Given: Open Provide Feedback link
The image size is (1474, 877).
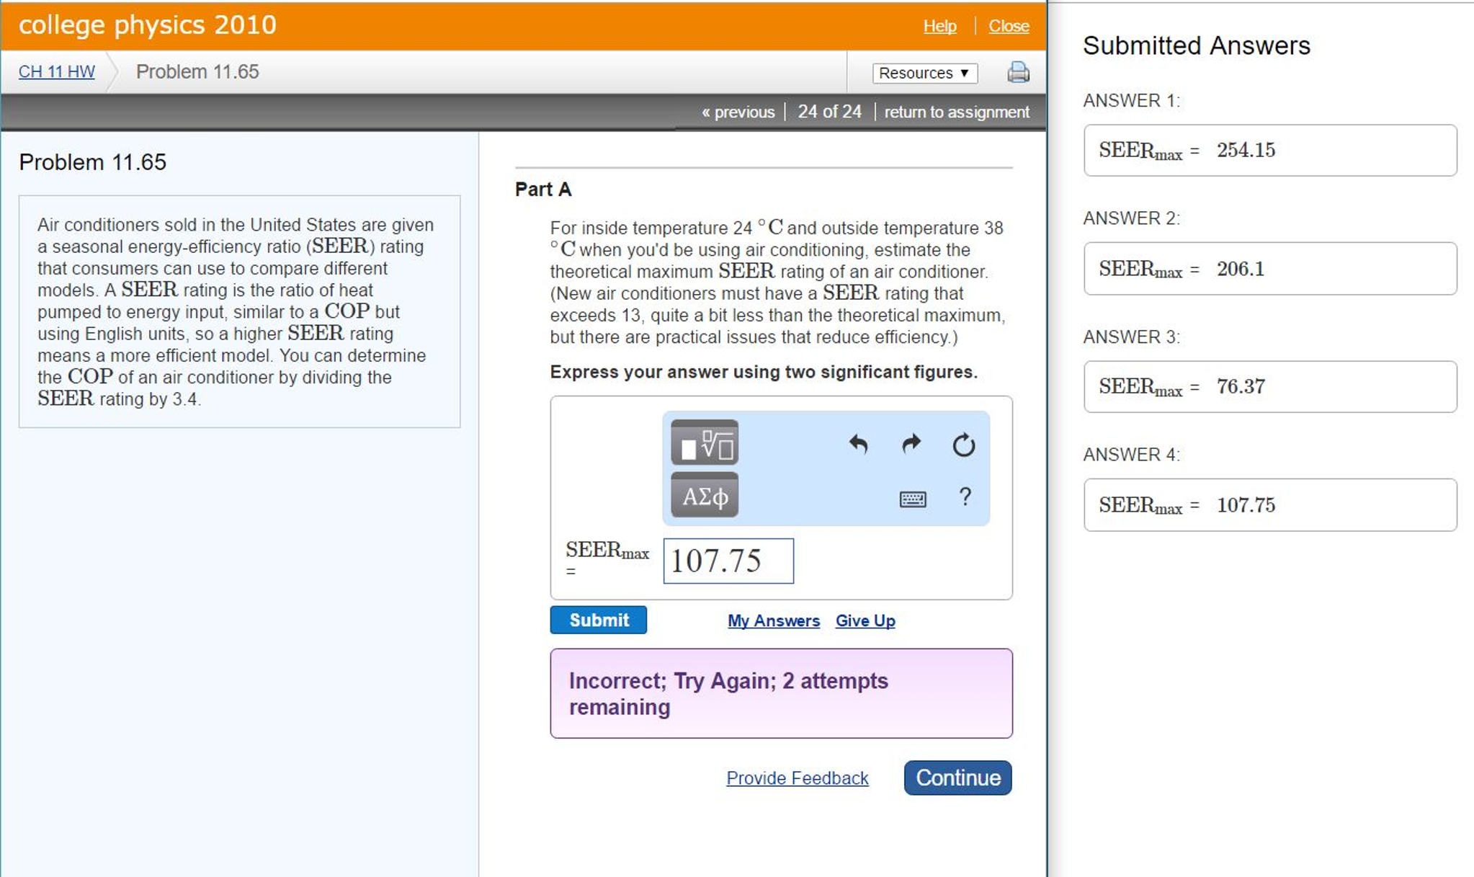Looking at the screenshot, I should 797,778.
